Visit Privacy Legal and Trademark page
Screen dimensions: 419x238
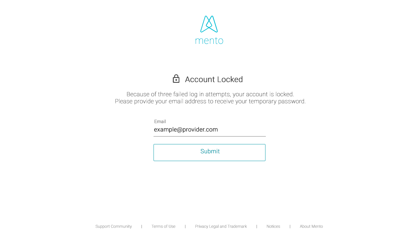click(221, 227)
